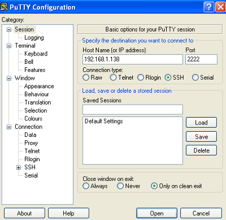This screenshot has width=226, height=220.
Task: Collapse the Window tree node
Action: 9,78
